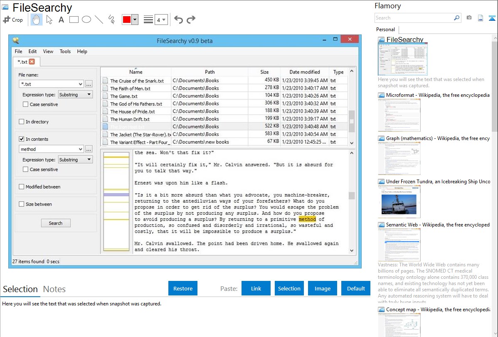Image resolution: width=498 pixels, height=337 pixels.
Task: Open the line thickness dropdown showing 4
Action: coord(161,20)
